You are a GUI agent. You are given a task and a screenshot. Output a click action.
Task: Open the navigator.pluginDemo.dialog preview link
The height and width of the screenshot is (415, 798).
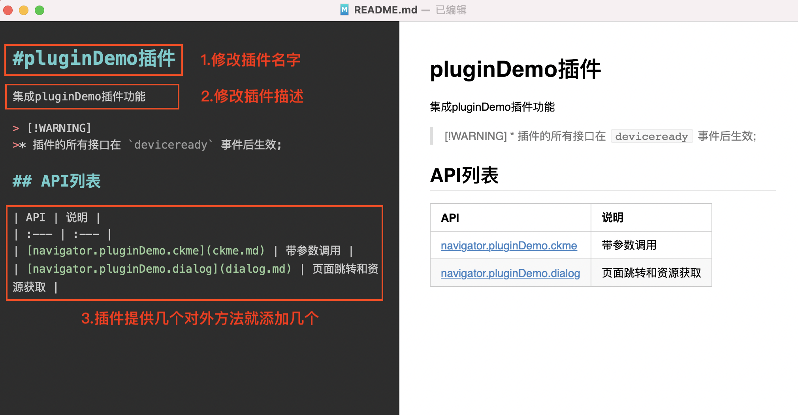pos(510,273)
